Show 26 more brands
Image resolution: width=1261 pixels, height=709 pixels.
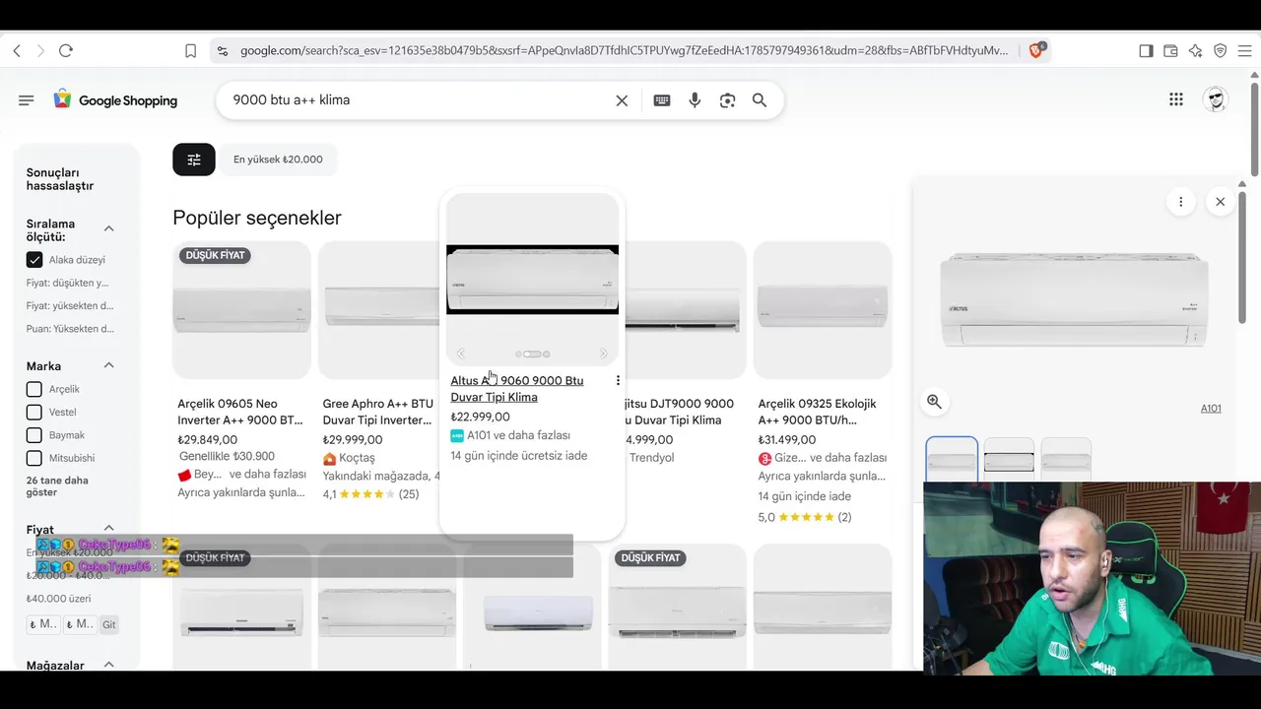[x=57, y=486]
